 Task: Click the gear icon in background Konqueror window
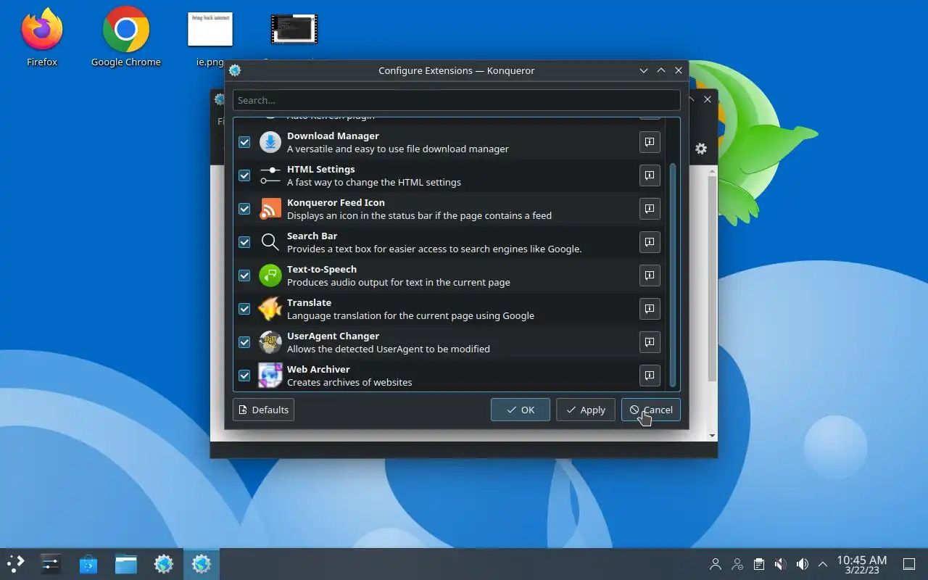701,149
